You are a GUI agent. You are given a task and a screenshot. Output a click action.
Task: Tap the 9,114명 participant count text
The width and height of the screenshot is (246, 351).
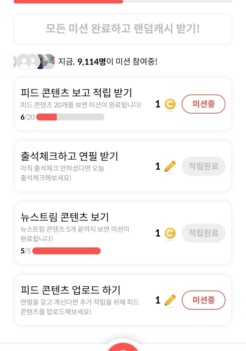[x=92, y=62]
